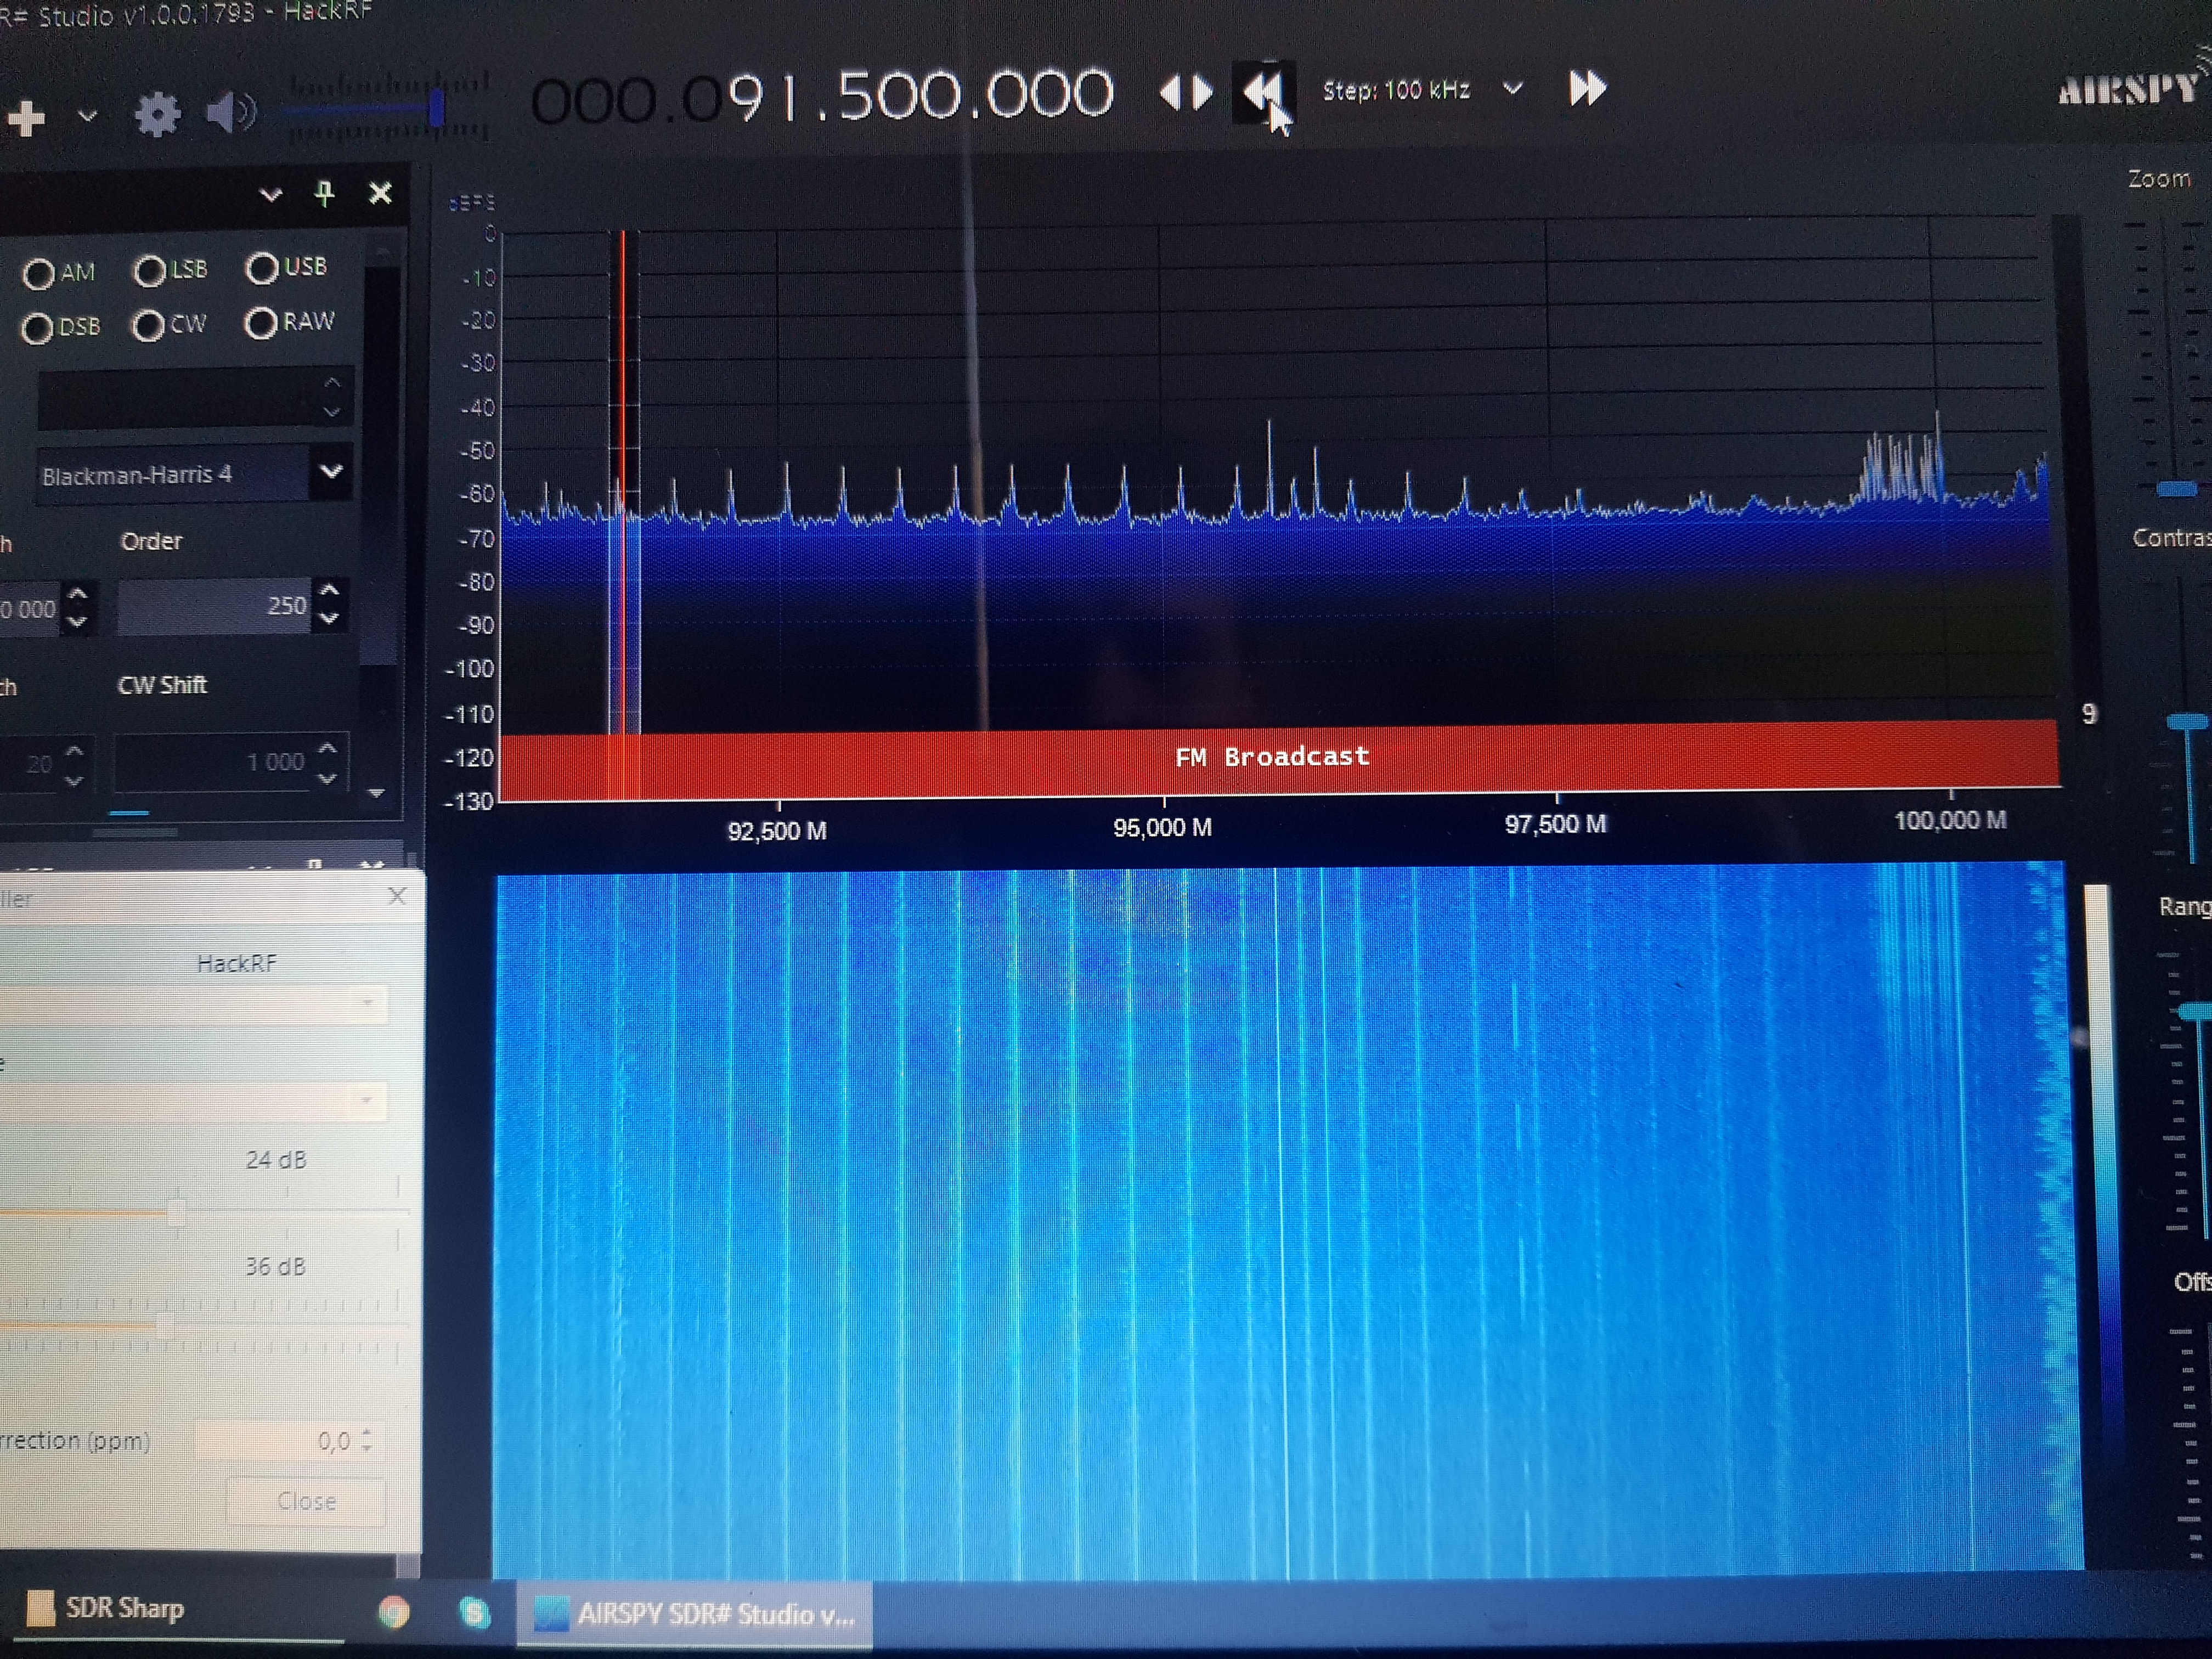
Task: Close the HackRF controller dialog with X
Action: pos(397,896)
